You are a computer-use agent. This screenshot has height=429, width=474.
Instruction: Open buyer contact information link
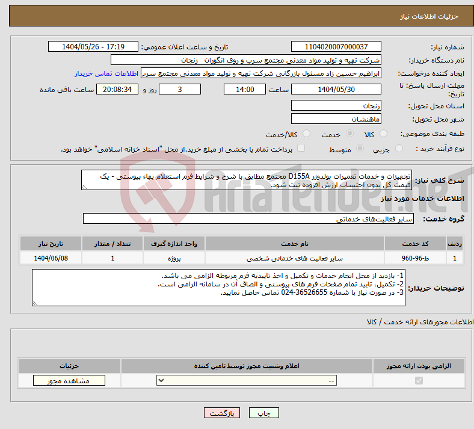pos(106,73)
